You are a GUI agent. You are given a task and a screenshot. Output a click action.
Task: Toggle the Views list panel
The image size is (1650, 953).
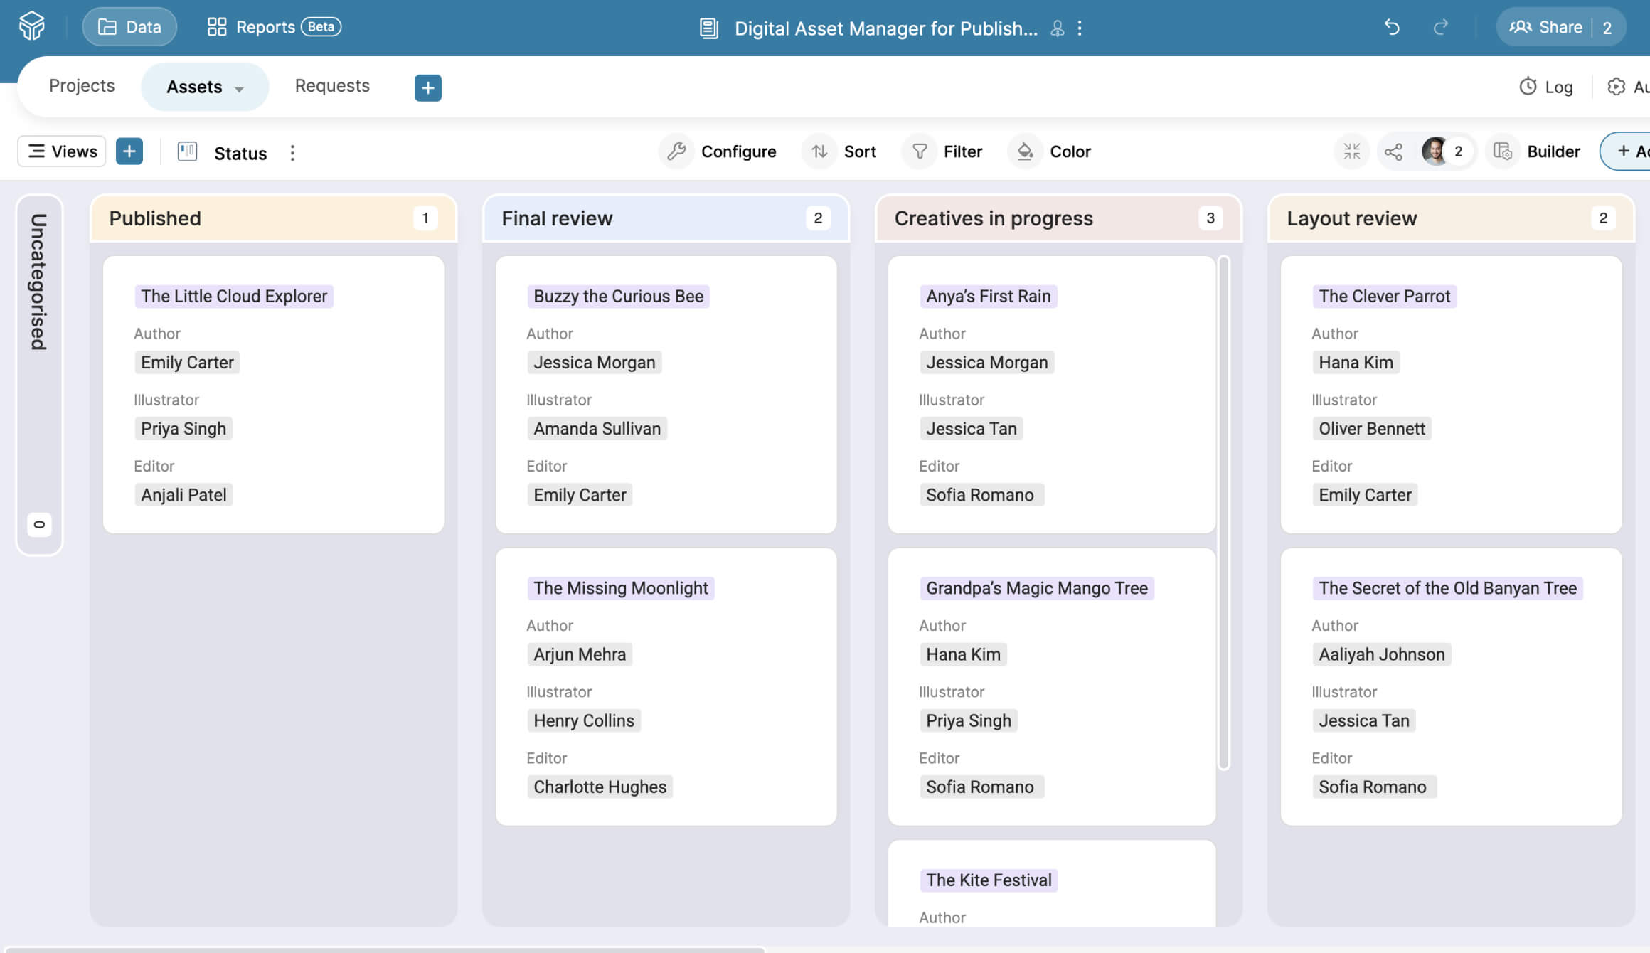click(62, 151)
